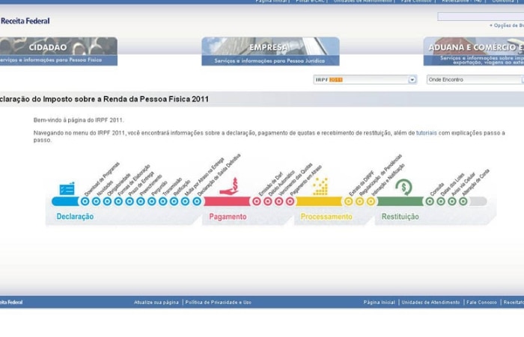The height and width of the screenshot is (337, 524).
Task: Open the Emissão de Darf red marker
Action: (256, 201)
